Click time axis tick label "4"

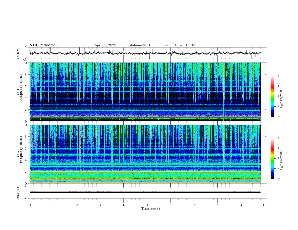[123, 205]
